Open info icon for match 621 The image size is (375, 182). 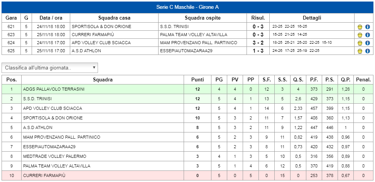click(368, 27)
